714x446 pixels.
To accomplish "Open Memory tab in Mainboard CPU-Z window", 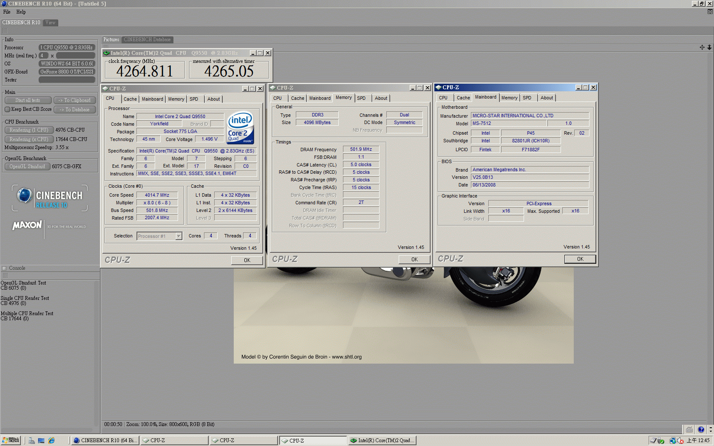I will pyautogui.click(x=509, y=98).
